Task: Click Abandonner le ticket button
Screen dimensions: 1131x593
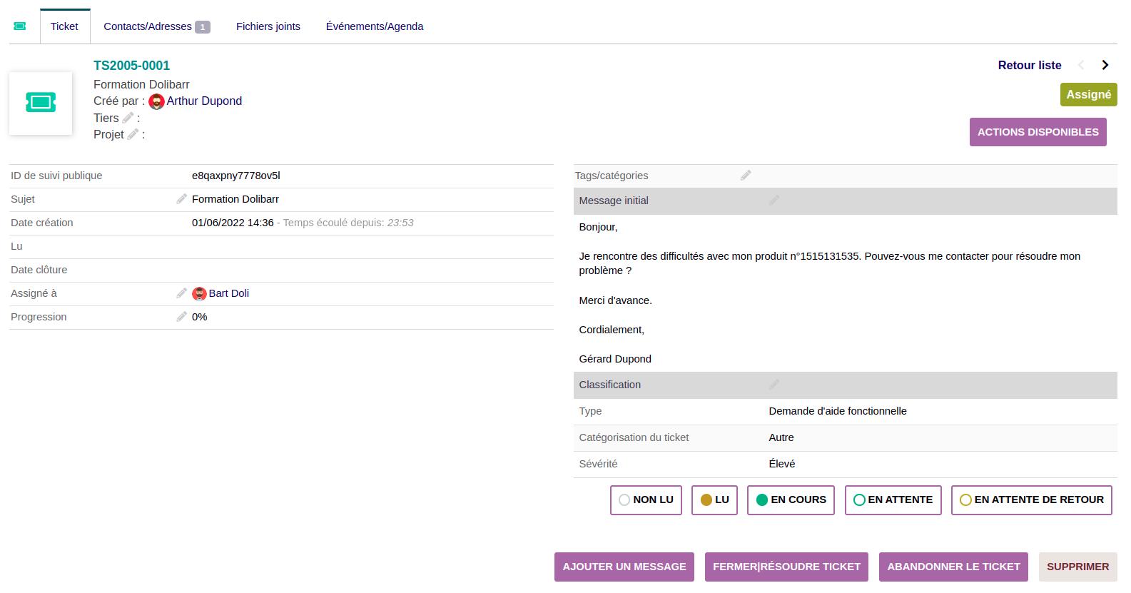Action: [x=953, y=567]
